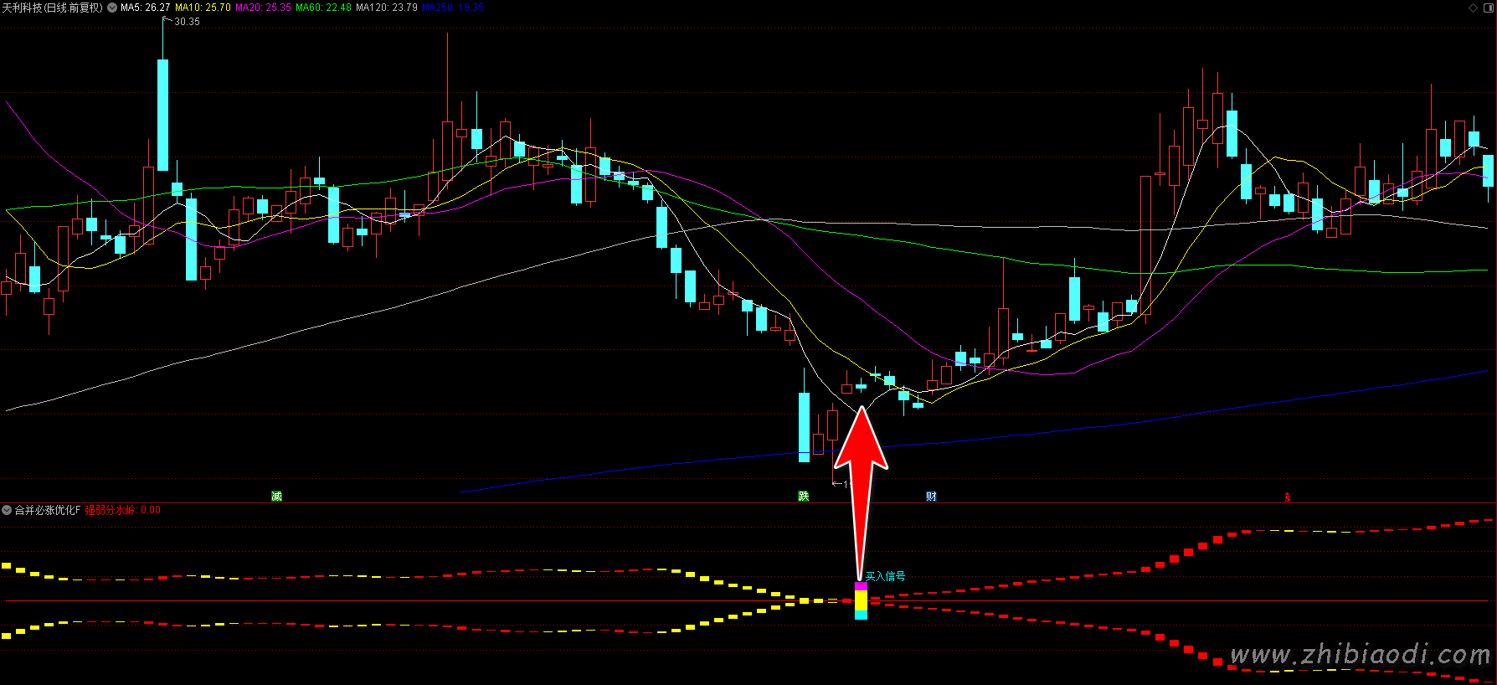Viewport: 1497px width, 685px height.
Task: Click the 30.35 high price label
Action: click(187, 22)
